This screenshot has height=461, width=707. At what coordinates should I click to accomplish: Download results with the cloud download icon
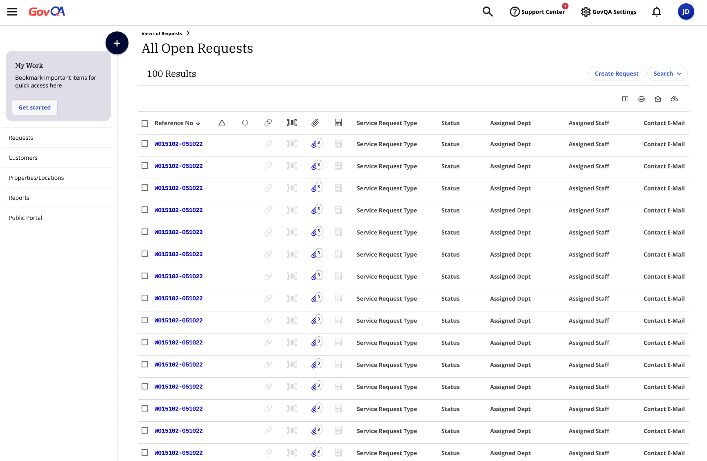click(674, 99)
